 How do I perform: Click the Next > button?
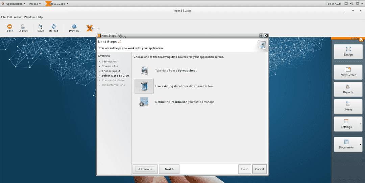[x=169, y=169]
